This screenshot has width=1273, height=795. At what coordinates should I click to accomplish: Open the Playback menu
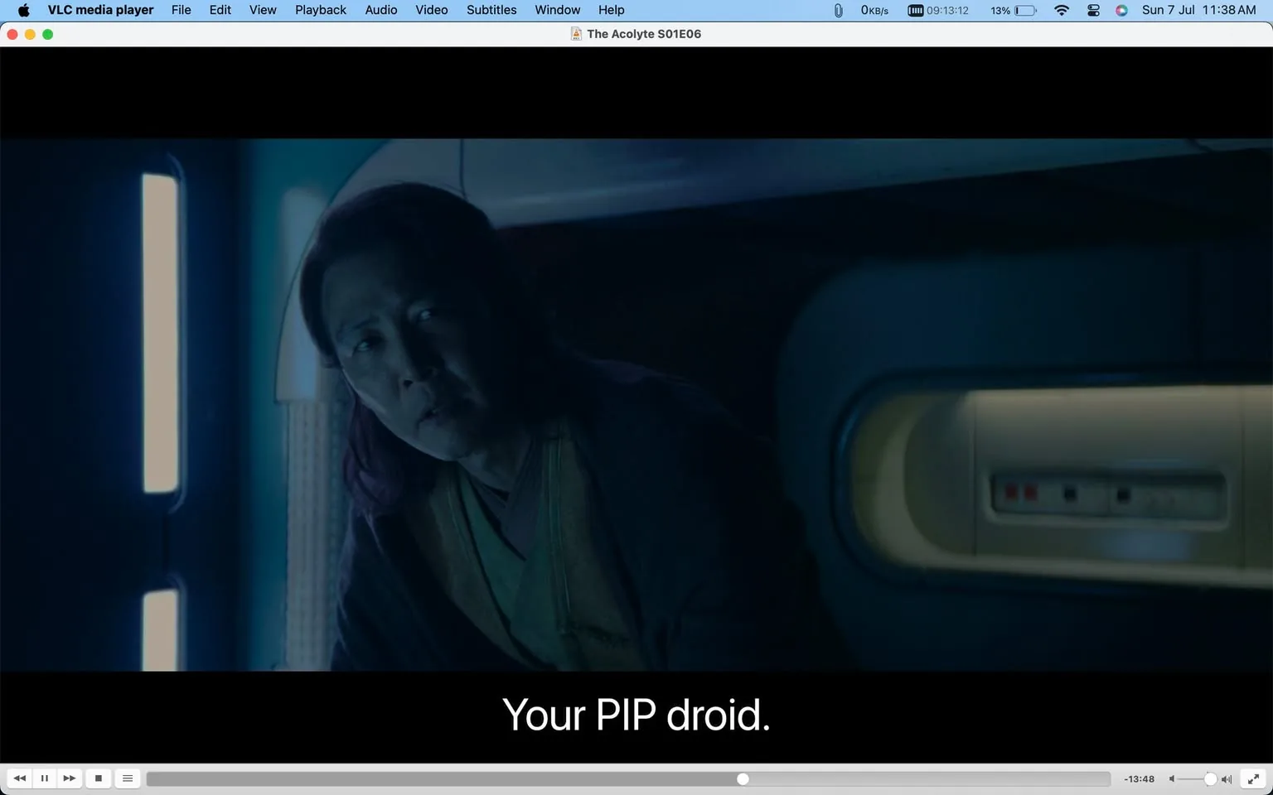pyautogui.click(x=320, y=10)
